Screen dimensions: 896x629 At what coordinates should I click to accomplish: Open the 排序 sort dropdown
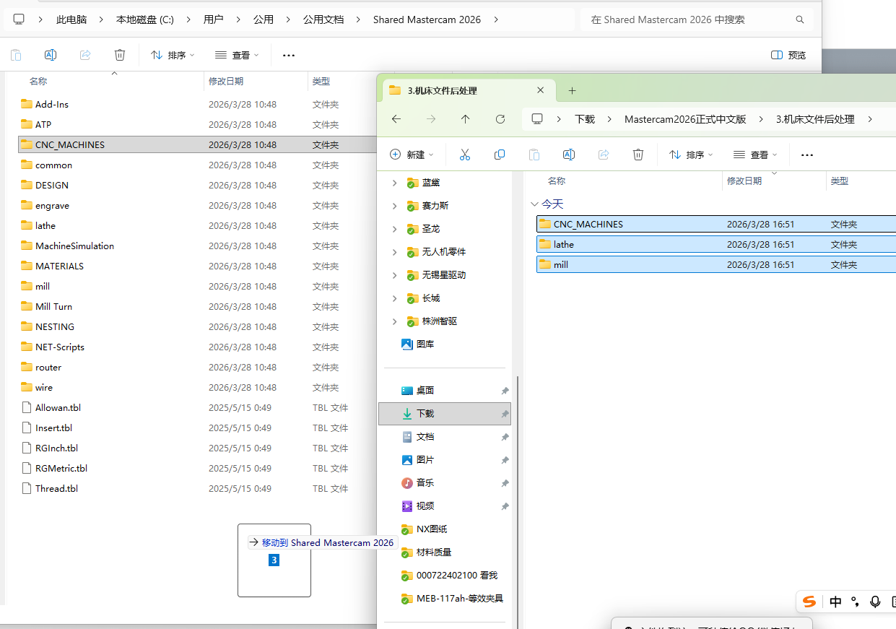[690, 154]
